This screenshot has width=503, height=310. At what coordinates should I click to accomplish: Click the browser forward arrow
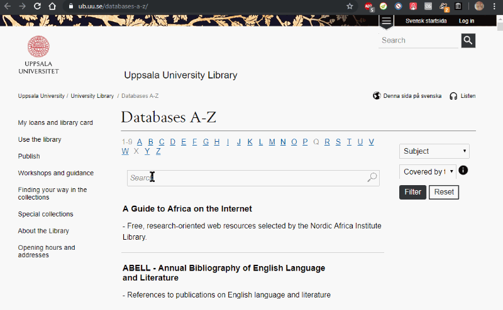(22, 6)
